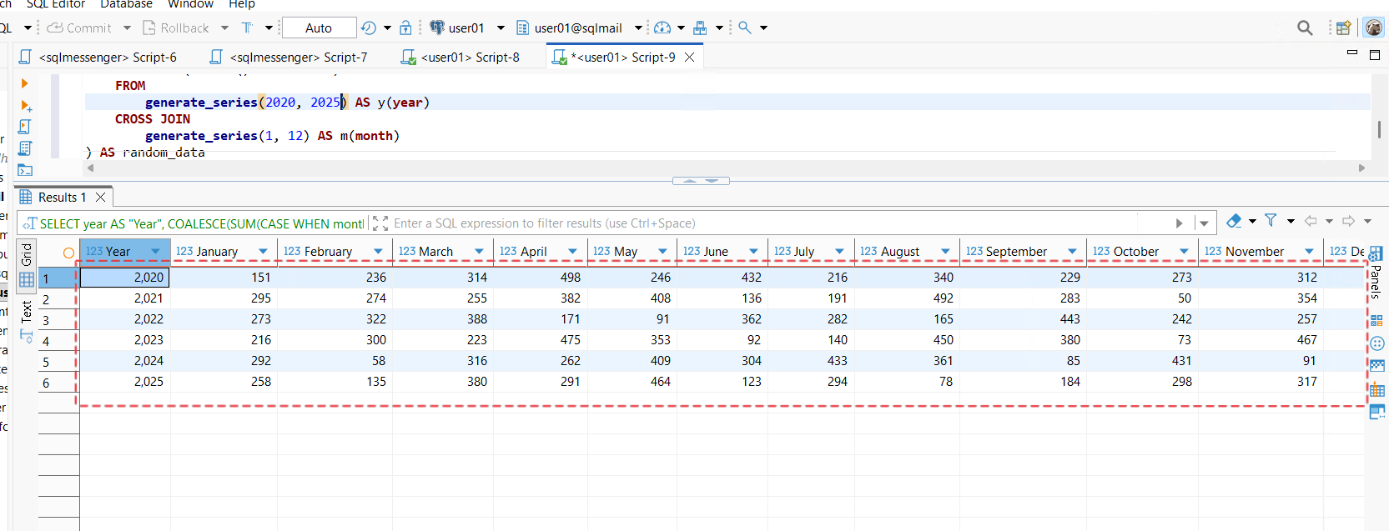The height and width of the screenshot is (531, 1389).
Task: Expand filter history dropdown arrow
Action: point(1203,223)
